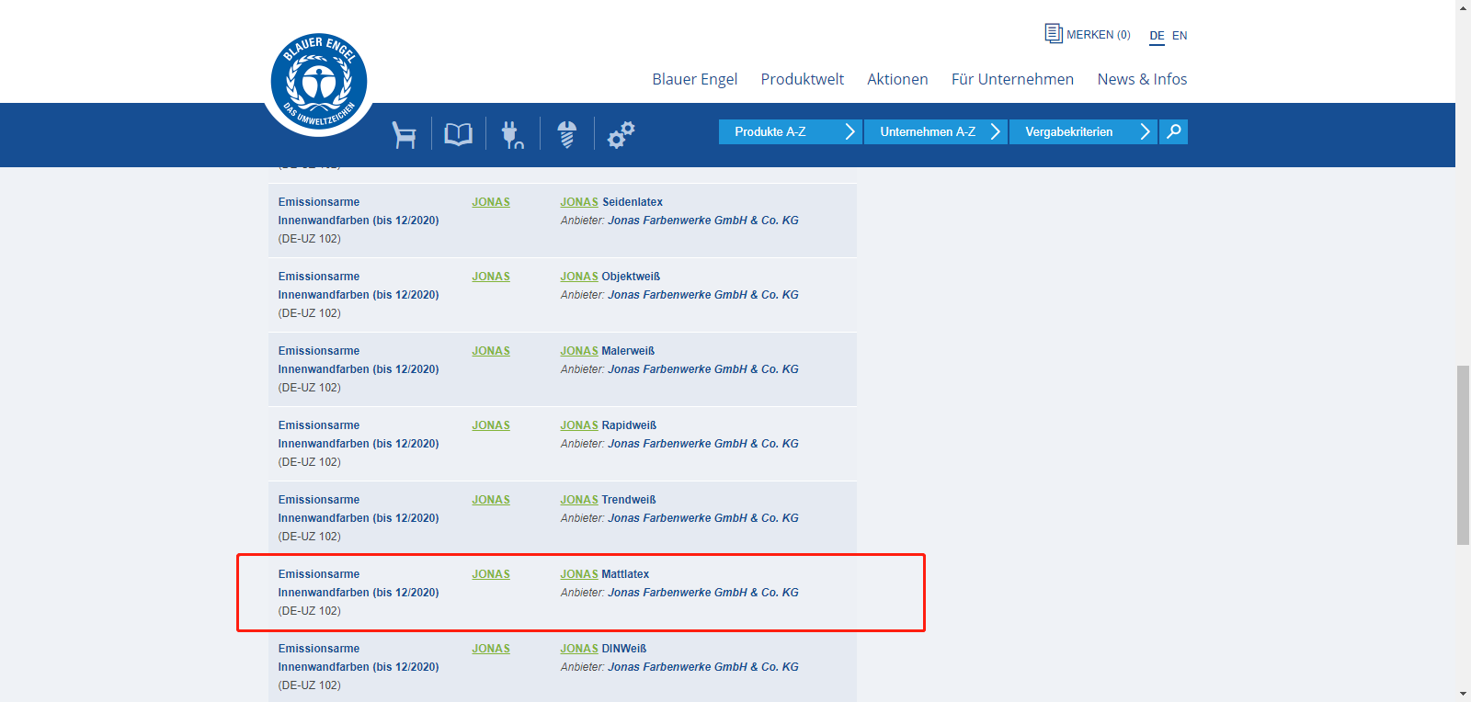Open the JONAS Trendweiß product link

(x=609, y=500)
